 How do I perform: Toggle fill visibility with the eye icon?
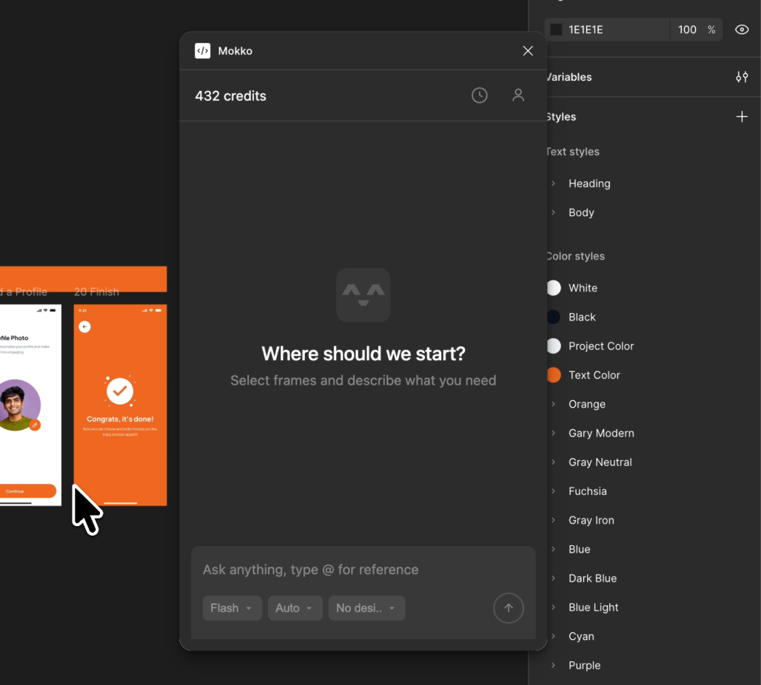(x=742, y=30)
